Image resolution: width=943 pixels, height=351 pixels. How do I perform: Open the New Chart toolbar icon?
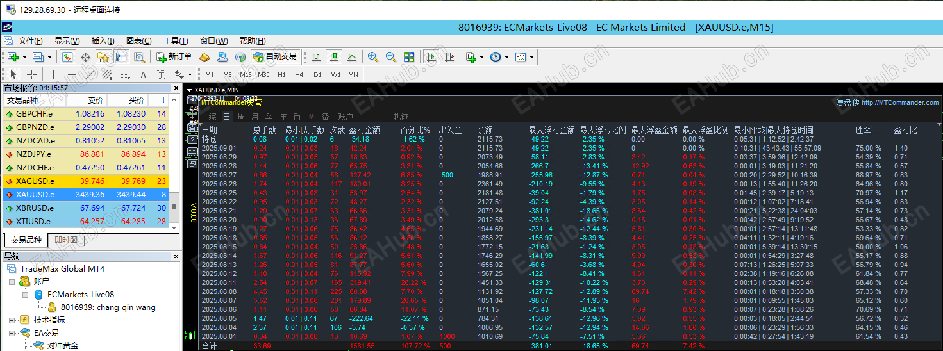[x=13, y=57]
